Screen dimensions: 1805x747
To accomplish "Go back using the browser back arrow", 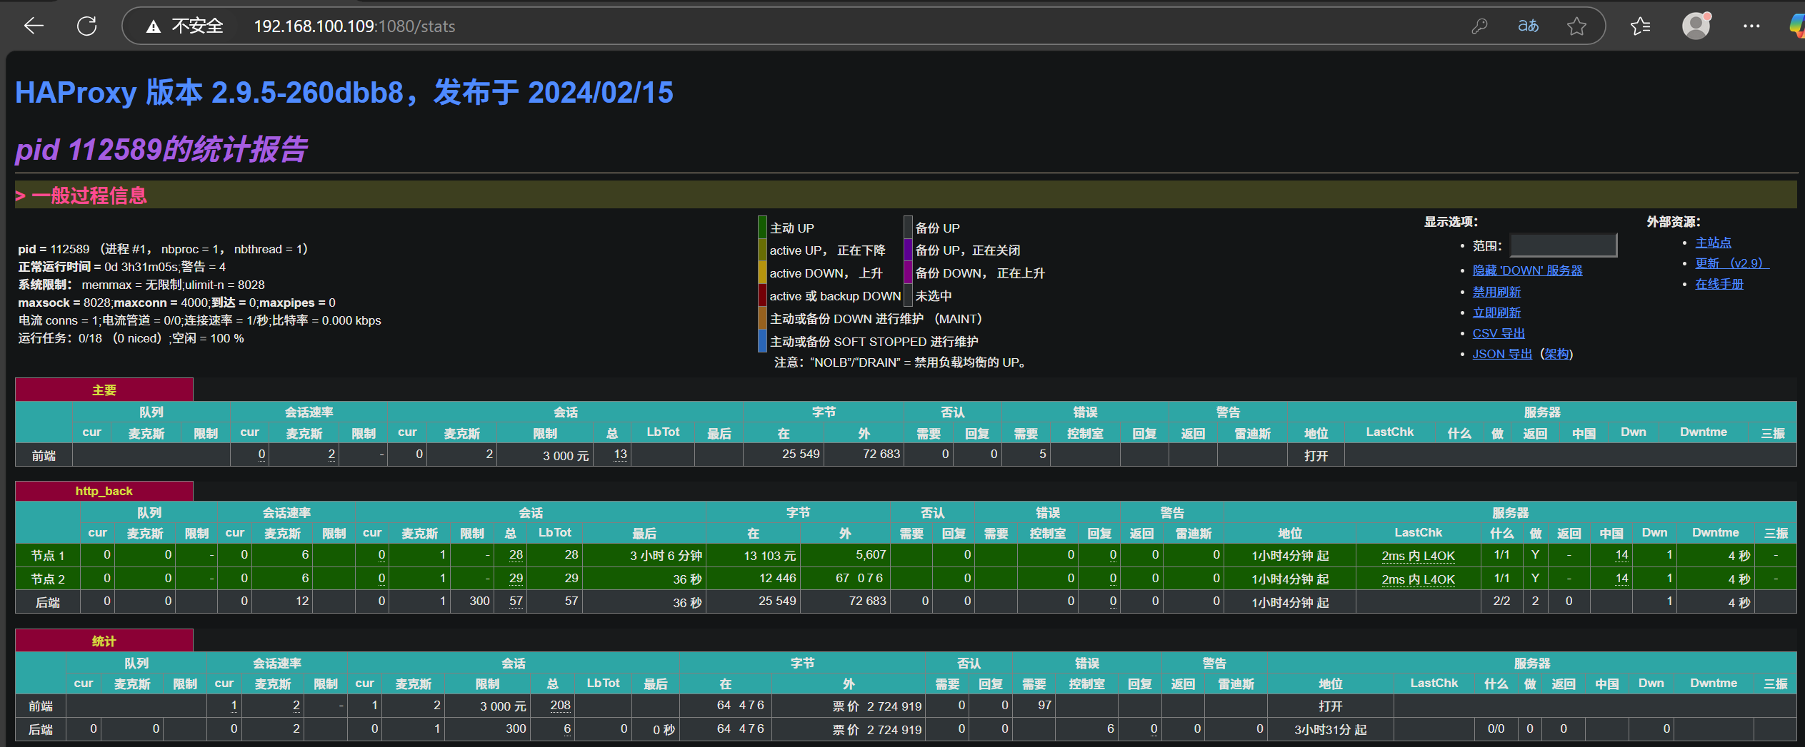I will point(34,26).
